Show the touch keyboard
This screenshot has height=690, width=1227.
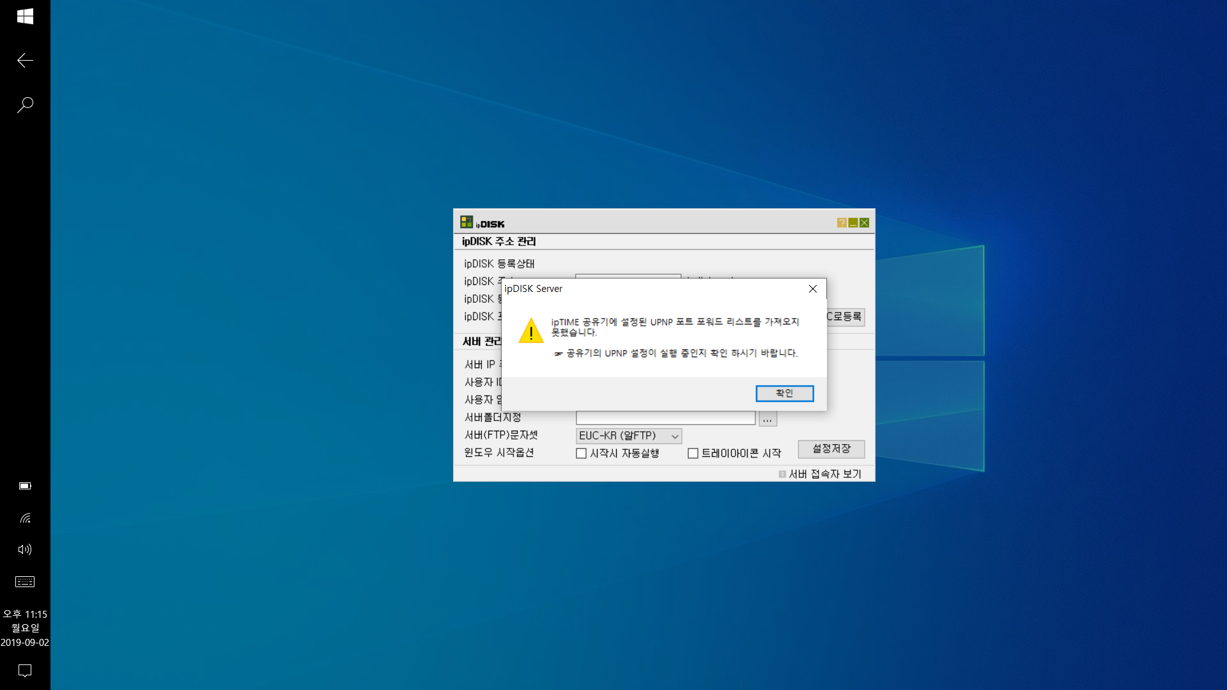[x=25, y=581]
